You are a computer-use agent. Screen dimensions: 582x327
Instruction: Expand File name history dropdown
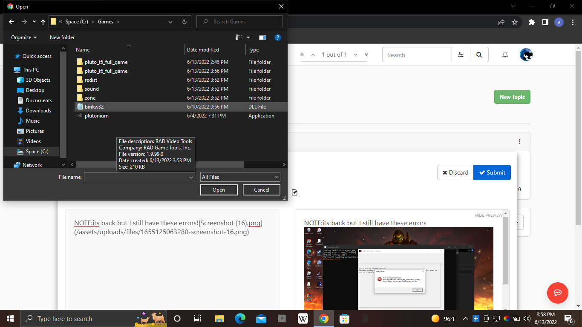pyautogui.click(x=191, y=177)
